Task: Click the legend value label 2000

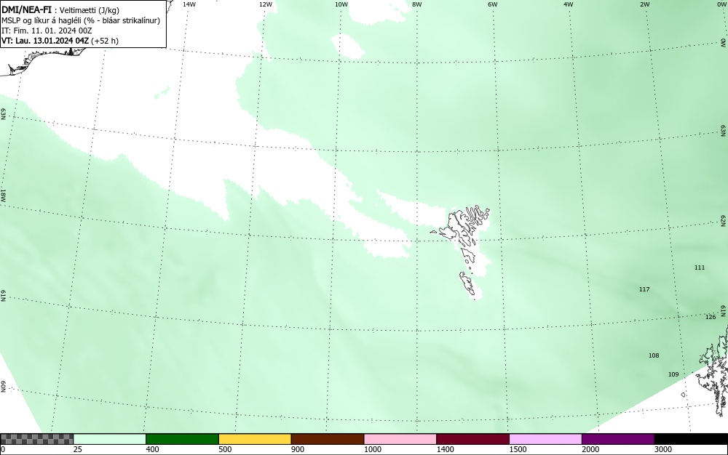Action: [590, 449]
